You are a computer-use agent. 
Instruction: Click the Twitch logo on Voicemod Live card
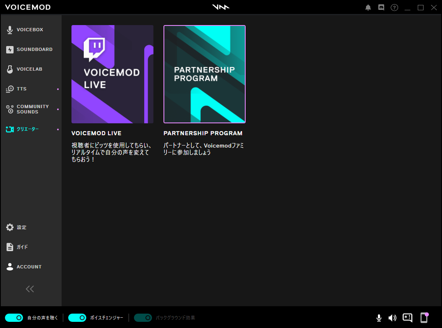[94, 50]
